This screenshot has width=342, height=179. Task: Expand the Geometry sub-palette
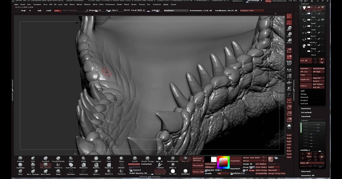306,109
